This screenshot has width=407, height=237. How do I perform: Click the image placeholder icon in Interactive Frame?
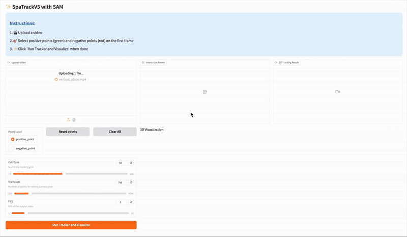pyautogui.click(x=205, y=92)
